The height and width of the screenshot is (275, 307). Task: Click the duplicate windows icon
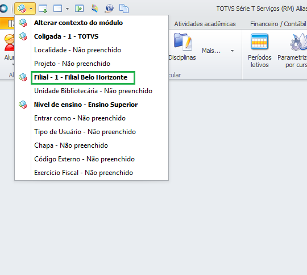[124, 9]
